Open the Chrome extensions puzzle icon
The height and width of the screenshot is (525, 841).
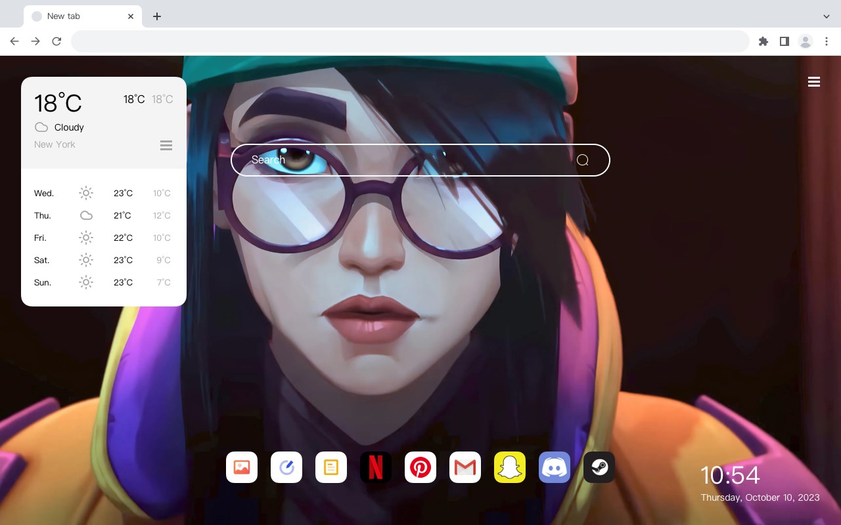click(763, 41)
